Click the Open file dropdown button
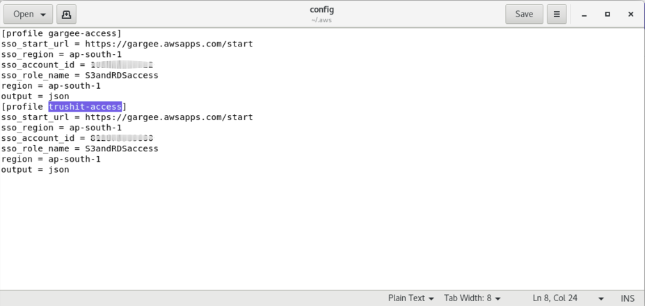The height and width of the screenshot is (306, 645). click(x=29, y=14)
